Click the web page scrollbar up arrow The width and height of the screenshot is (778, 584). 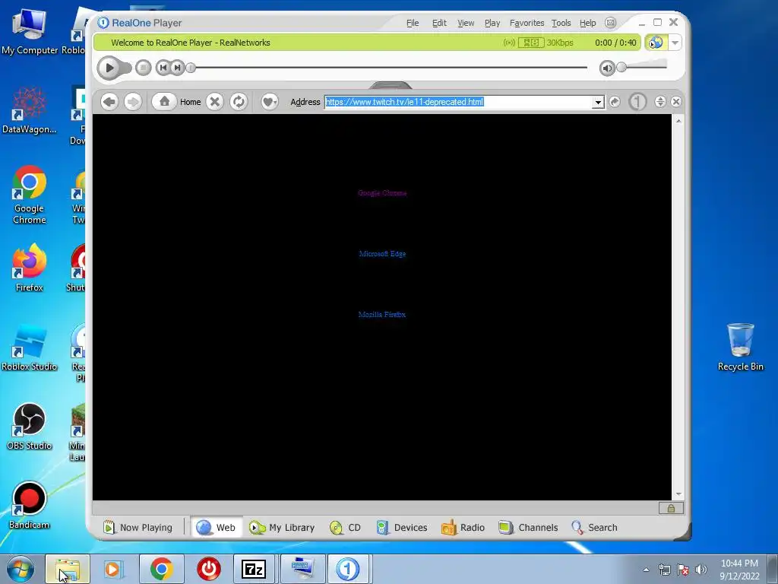pyautogui.click(x=678, y=121)
